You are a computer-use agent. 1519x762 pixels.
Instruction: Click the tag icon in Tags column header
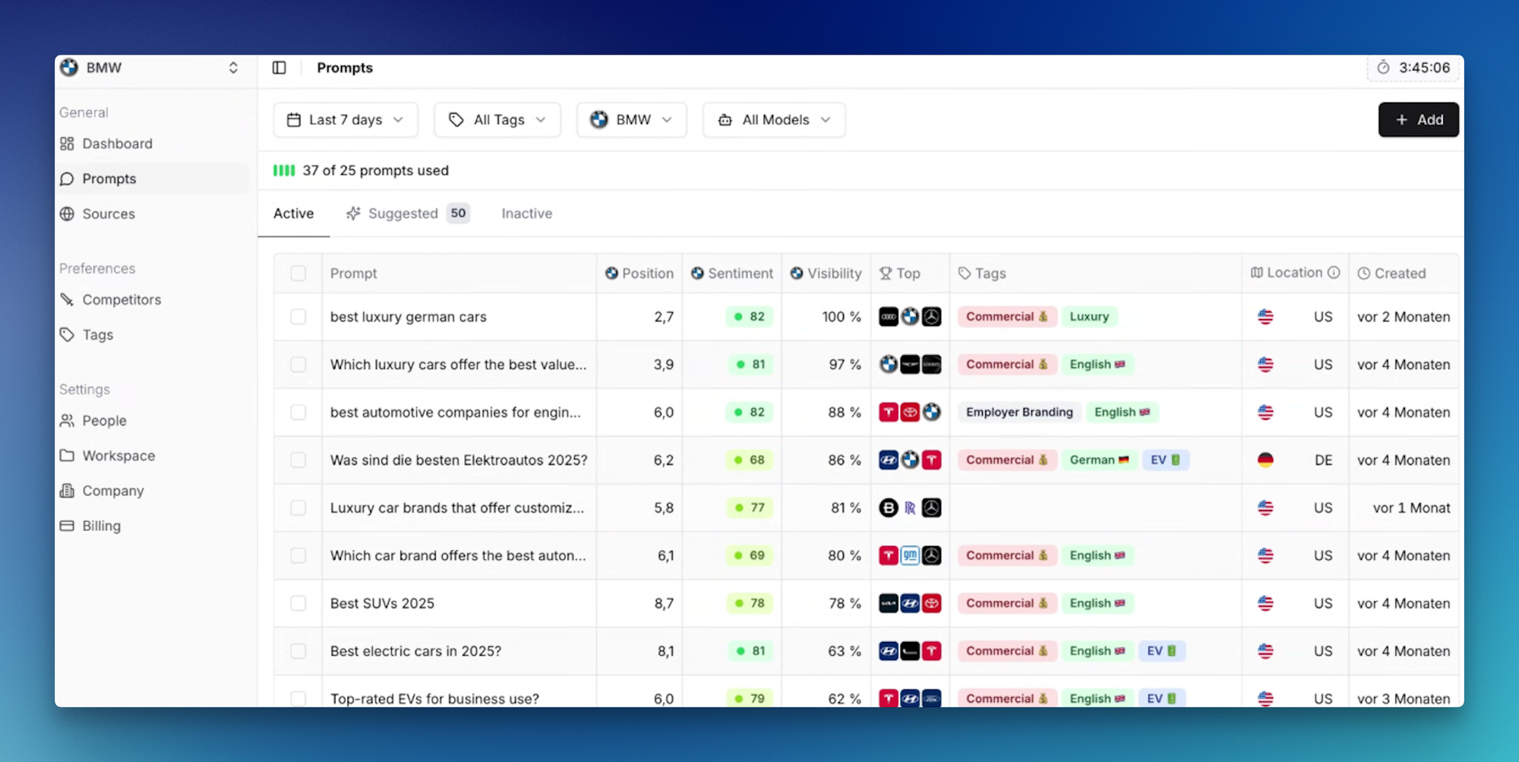click(x=965, y=273)
